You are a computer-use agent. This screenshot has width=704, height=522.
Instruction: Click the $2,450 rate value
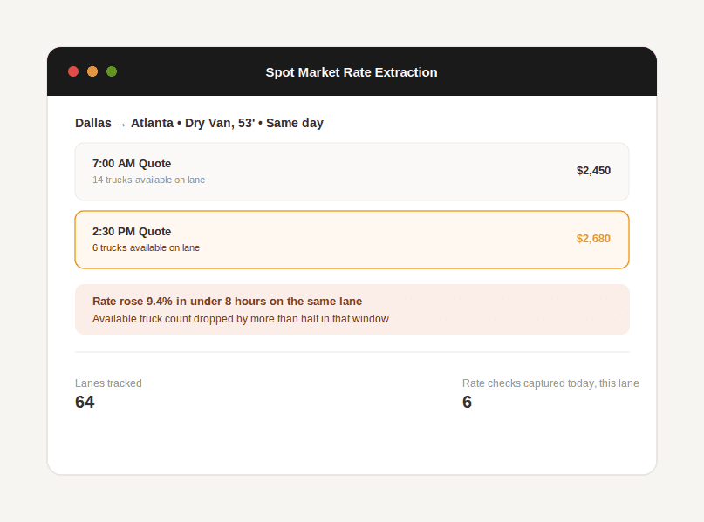[593, 171]
